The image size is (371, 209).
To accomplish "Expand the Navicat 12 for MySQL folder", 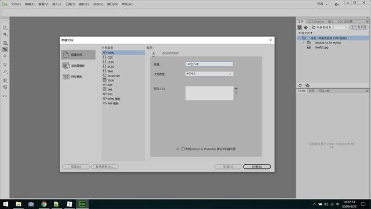I will [304, 42].
